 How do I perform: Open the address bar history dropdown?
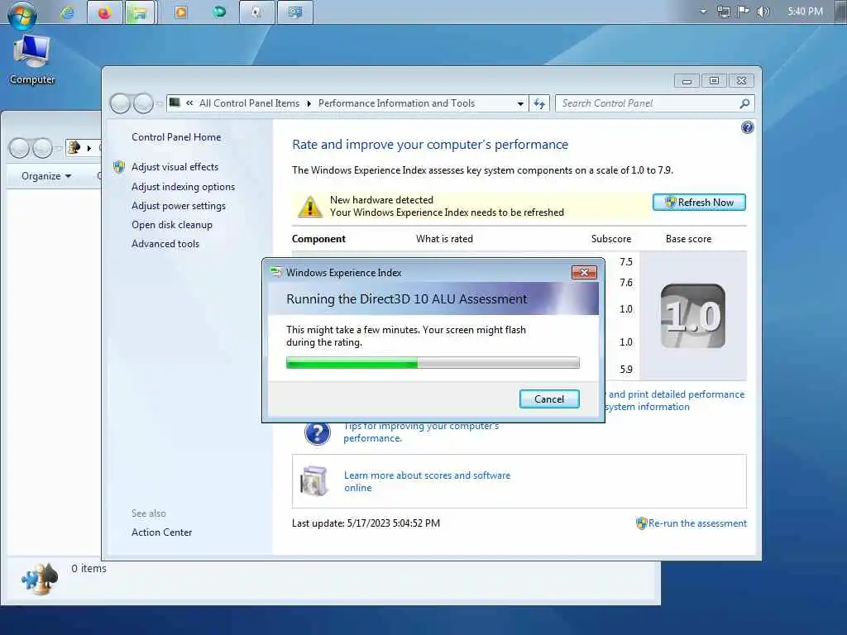pos(520,103)
